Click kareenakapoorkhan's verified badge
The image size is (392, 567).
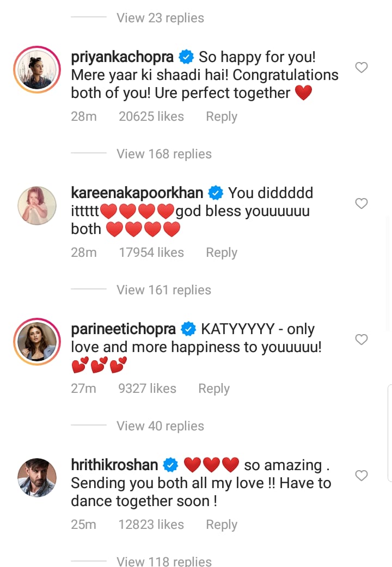coord(216,192)
